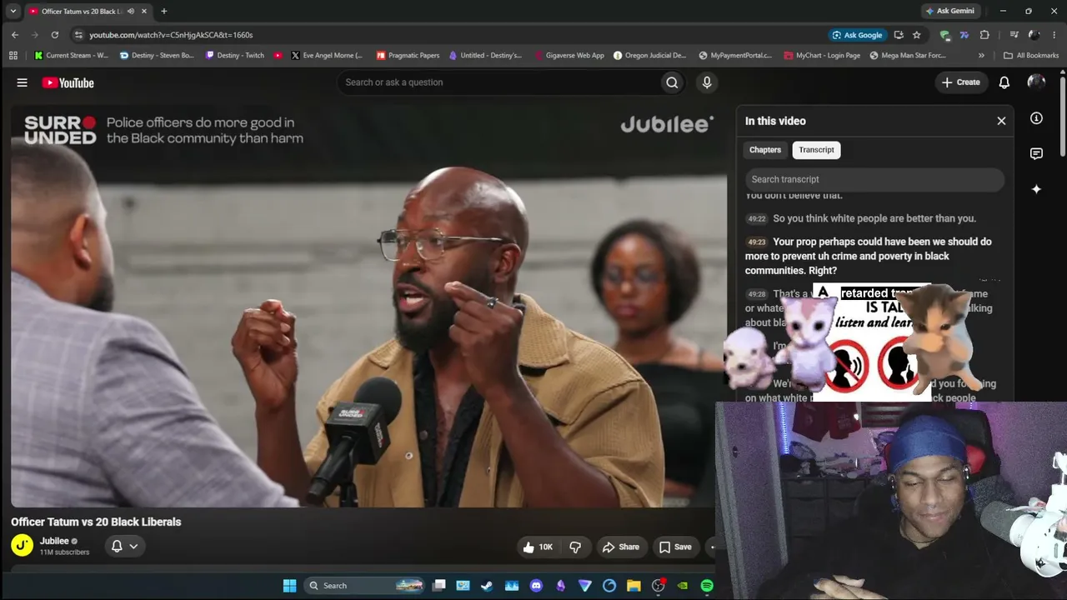The width and height of the screenshot is (1067, 600).
Task: Jump to transcript timestamp 49:22
Action: 756,219
